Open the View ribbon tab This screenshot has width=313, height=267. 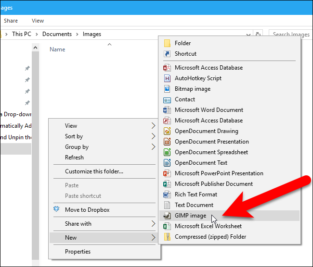38,21
